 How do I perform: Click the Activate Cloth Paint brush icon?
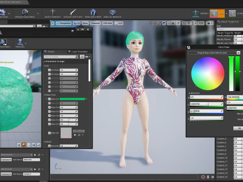pos(73,12)
